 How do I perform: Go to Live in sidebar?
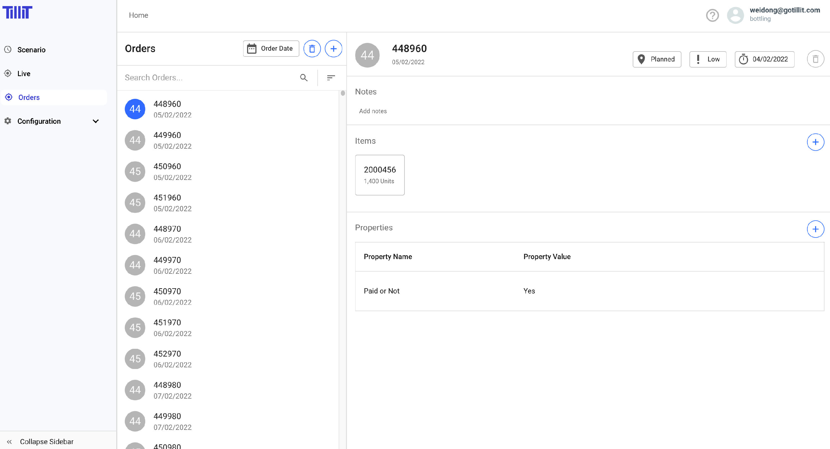[x=24, y=73]
